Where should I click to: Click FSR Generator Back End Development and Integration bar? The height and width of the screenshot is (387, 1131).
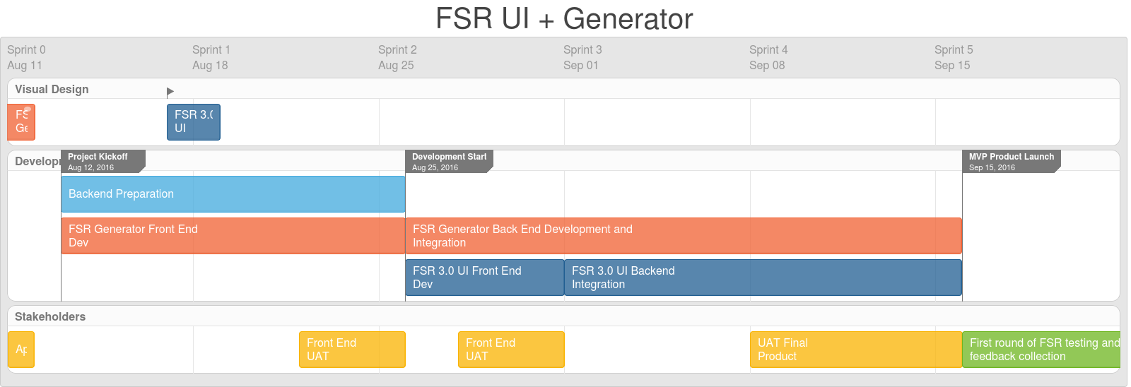(683, 236)
